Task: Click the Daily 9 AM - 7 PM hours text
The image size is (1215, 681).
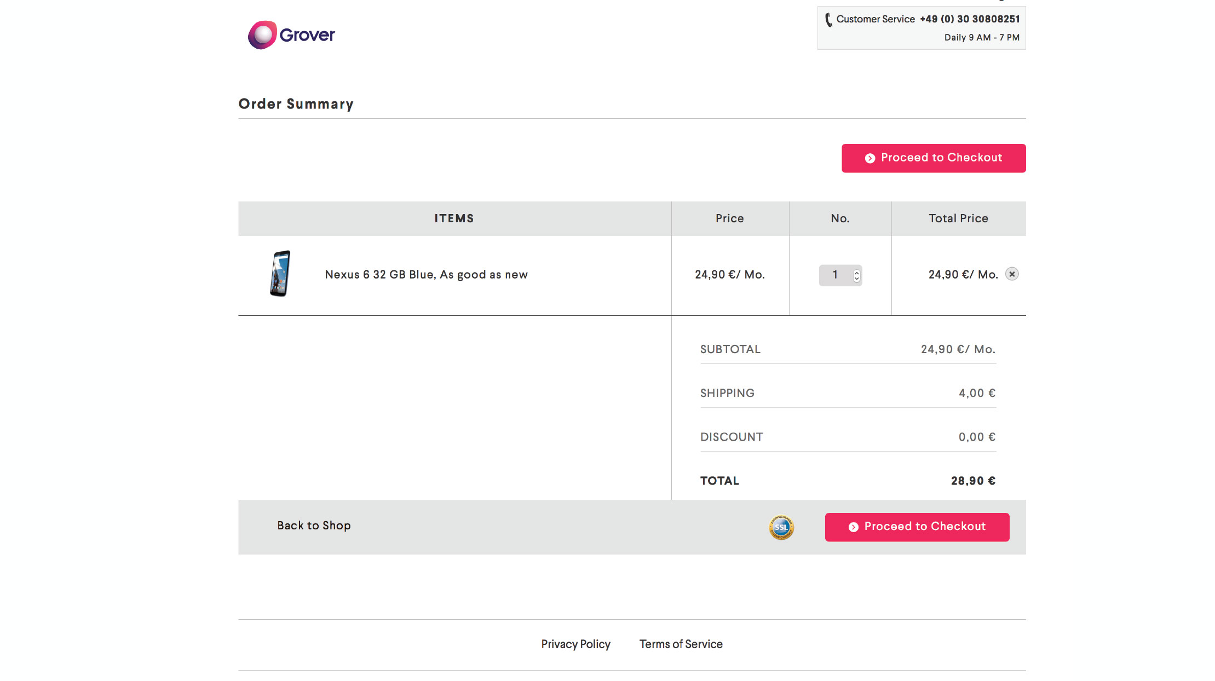Action: pos(982,38)
